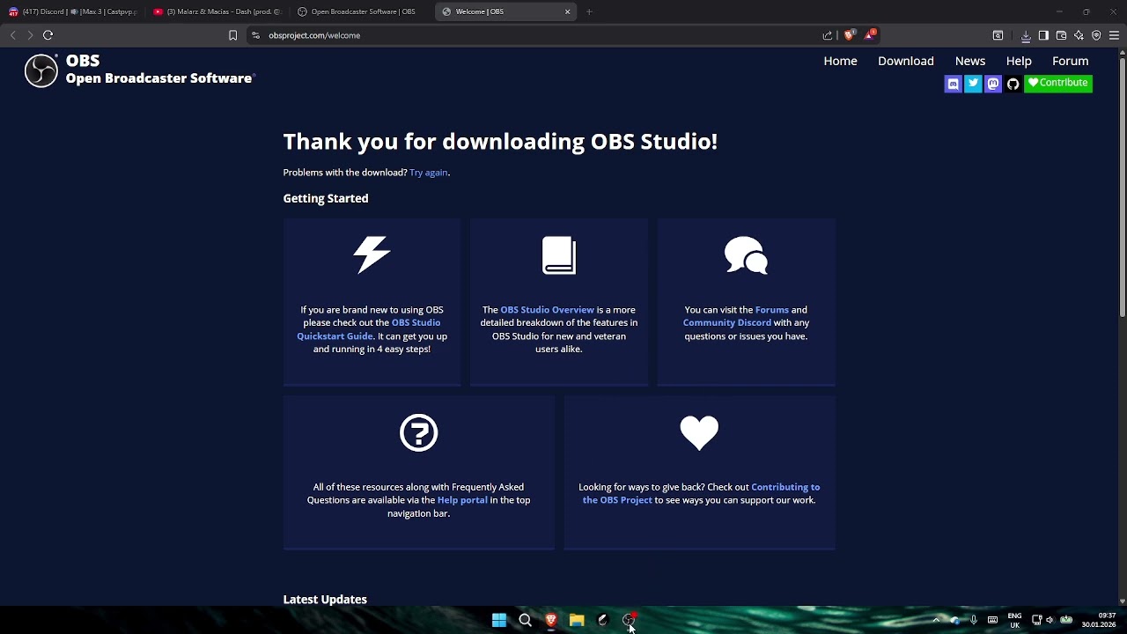Image resolution: width=1127 pixels, height=634 pixels.
Task: Open News in the site navigation
Action: click(969, 61)
